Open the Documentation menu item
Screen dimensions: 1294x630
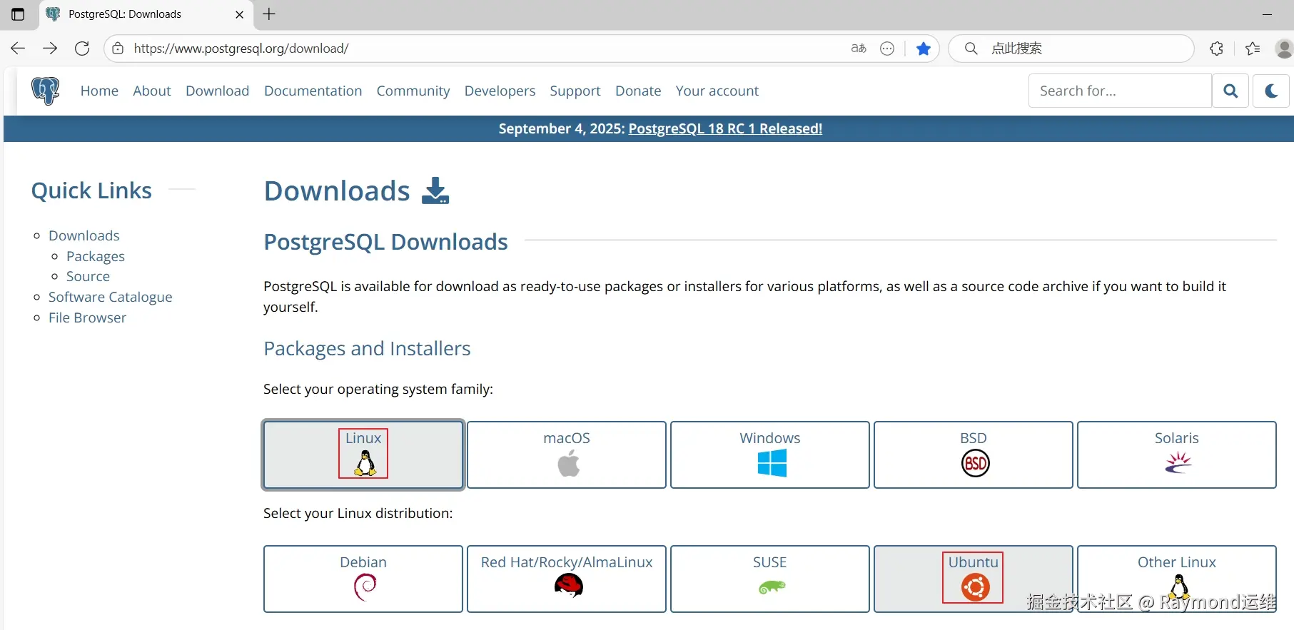tap(313, 91)
